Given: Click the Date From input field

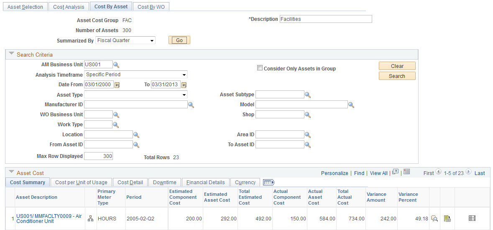Looking at the screenshot, I should click(99, 85).
